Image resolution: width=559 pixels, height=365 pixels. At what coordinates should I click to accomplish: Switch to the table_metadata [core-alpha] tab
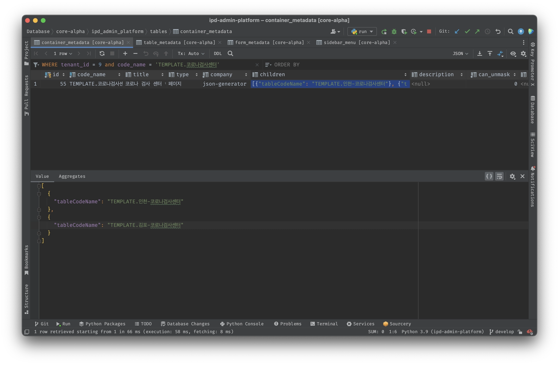pos(179,43)
